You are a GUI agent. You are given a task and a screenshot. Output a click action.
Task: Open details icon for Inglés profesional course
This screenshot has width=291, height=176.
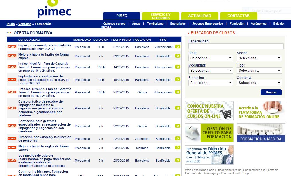[x=178, y=47]
